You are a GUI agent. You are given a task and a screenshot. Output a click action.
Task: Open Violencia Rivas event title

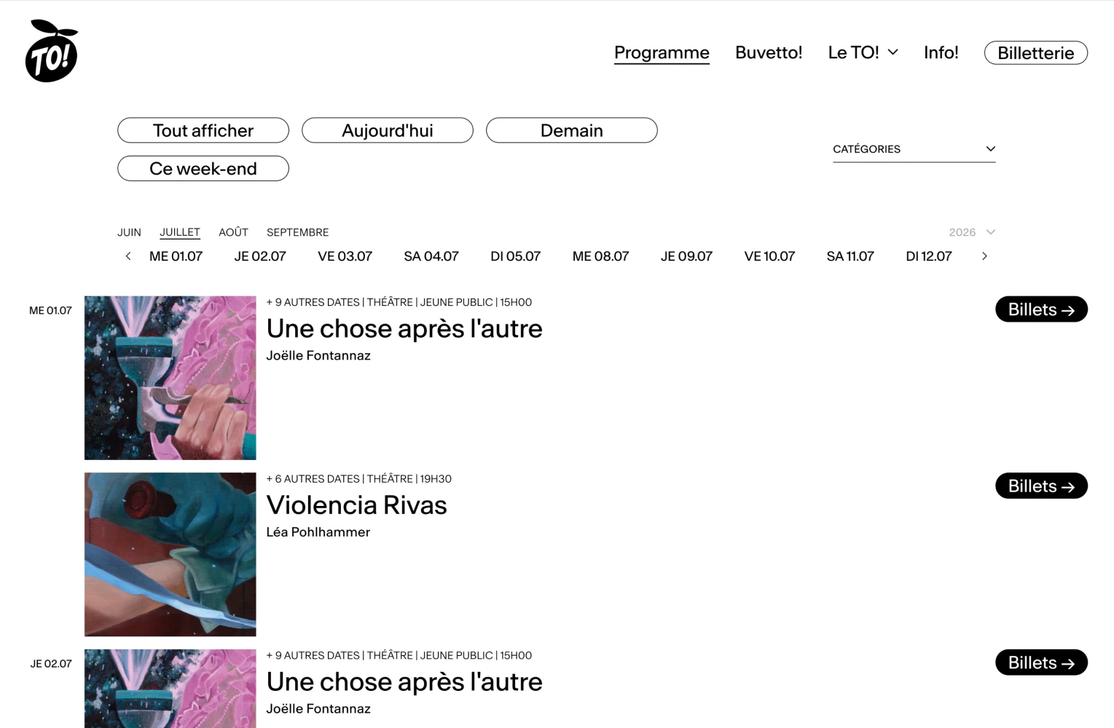[356, 505]
